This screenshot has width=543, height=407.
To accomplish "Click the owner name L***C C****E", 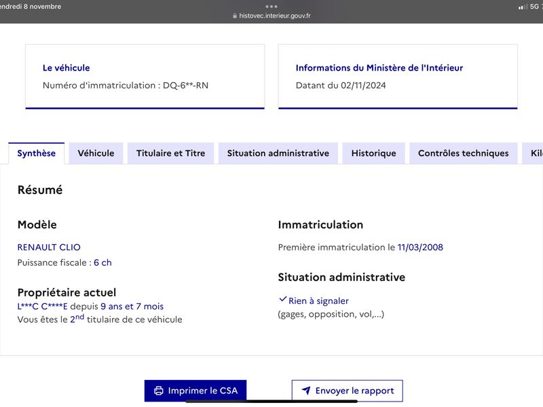I will pos(43,307).
